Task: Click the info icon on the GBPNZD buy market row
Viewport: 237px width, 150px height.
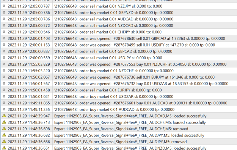Action: click(4, 12)
